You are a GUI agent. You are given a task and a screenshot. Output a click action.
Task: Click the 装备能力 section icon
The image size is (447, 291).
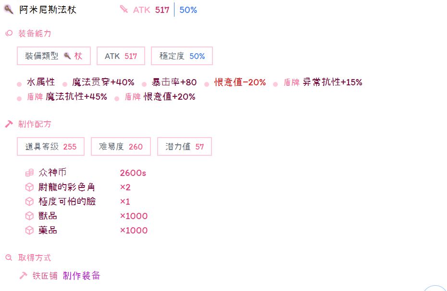click(x=9, y=34)
